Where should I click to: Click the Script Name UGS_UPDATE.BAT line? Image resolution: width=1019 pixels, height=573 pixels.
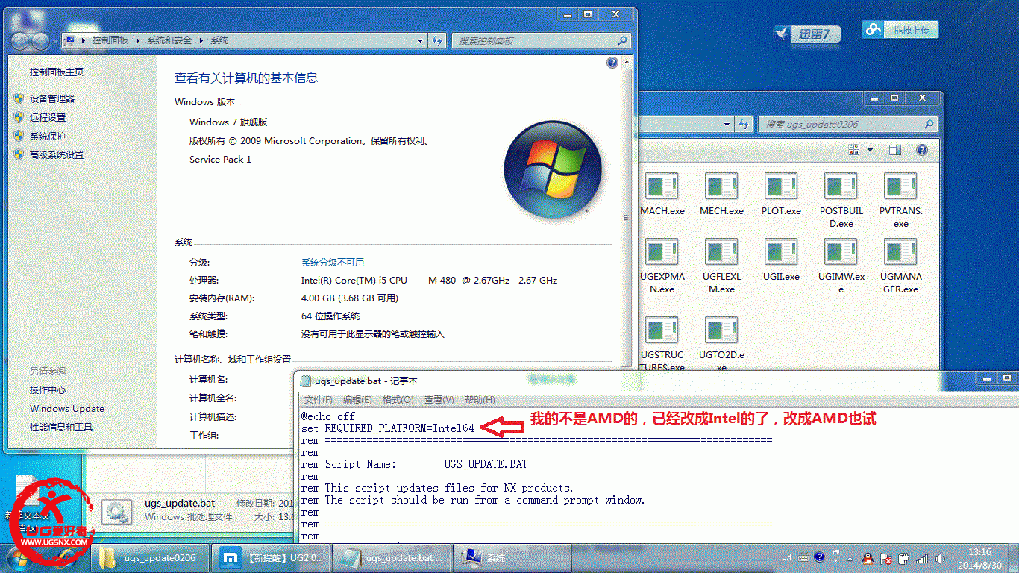pos(414,464)
